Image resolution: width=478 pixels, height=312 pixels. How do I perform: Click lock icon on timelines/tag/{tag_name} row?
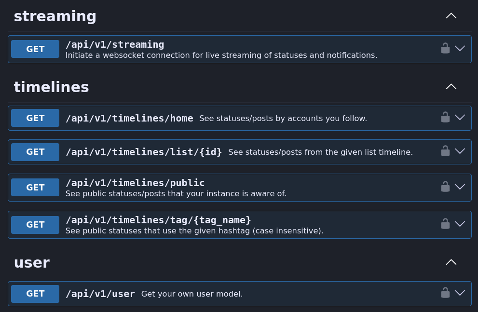(445, 224)
